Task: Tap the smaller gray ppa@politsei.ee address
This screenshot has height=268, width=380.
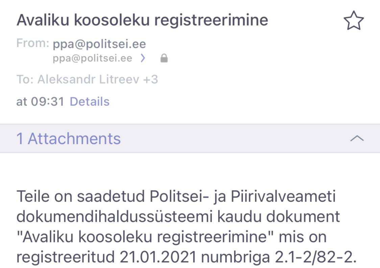Action: pyautogui.click(x=92, y=58)
